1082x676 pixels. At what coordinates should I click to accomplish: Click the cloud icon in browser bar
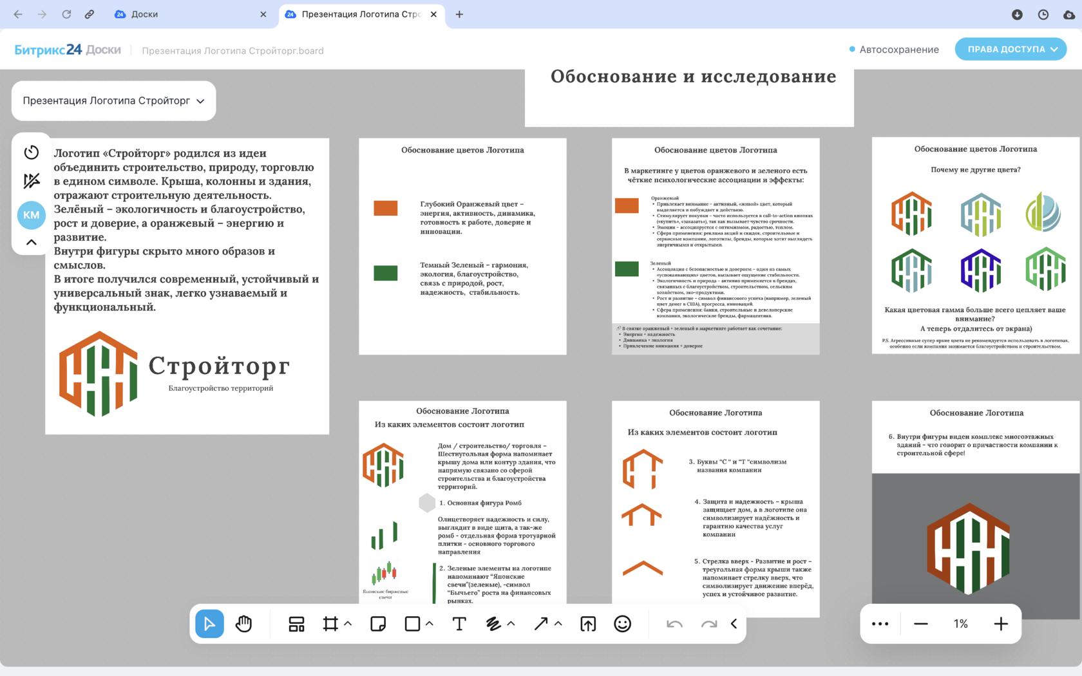[x=1069, y=14]
